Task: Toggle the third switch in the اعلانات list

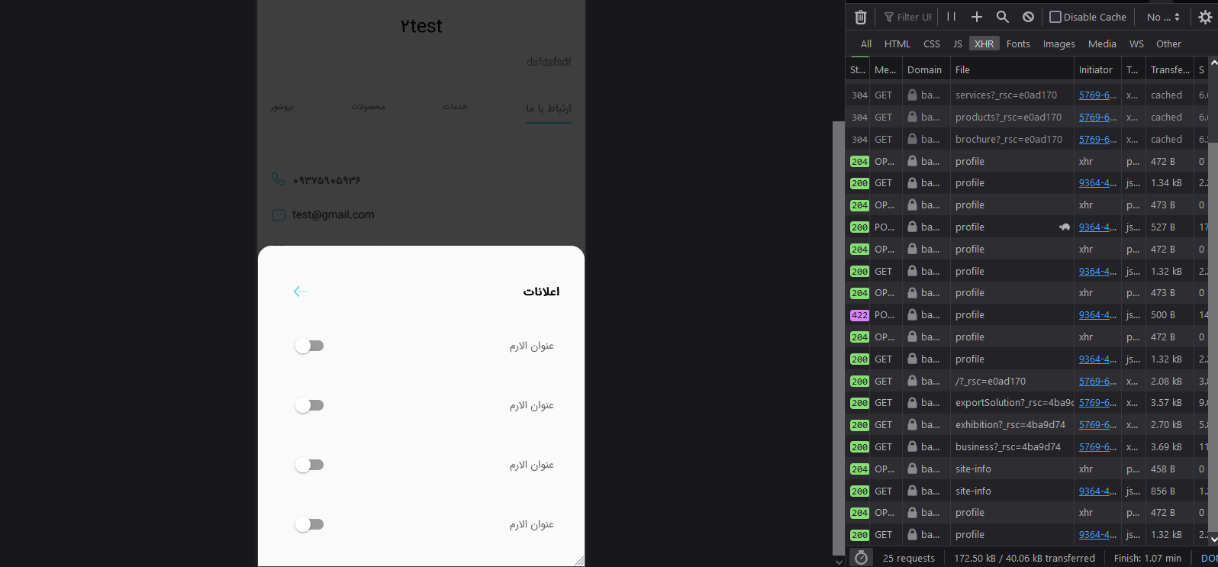Action: coord(310,465)
